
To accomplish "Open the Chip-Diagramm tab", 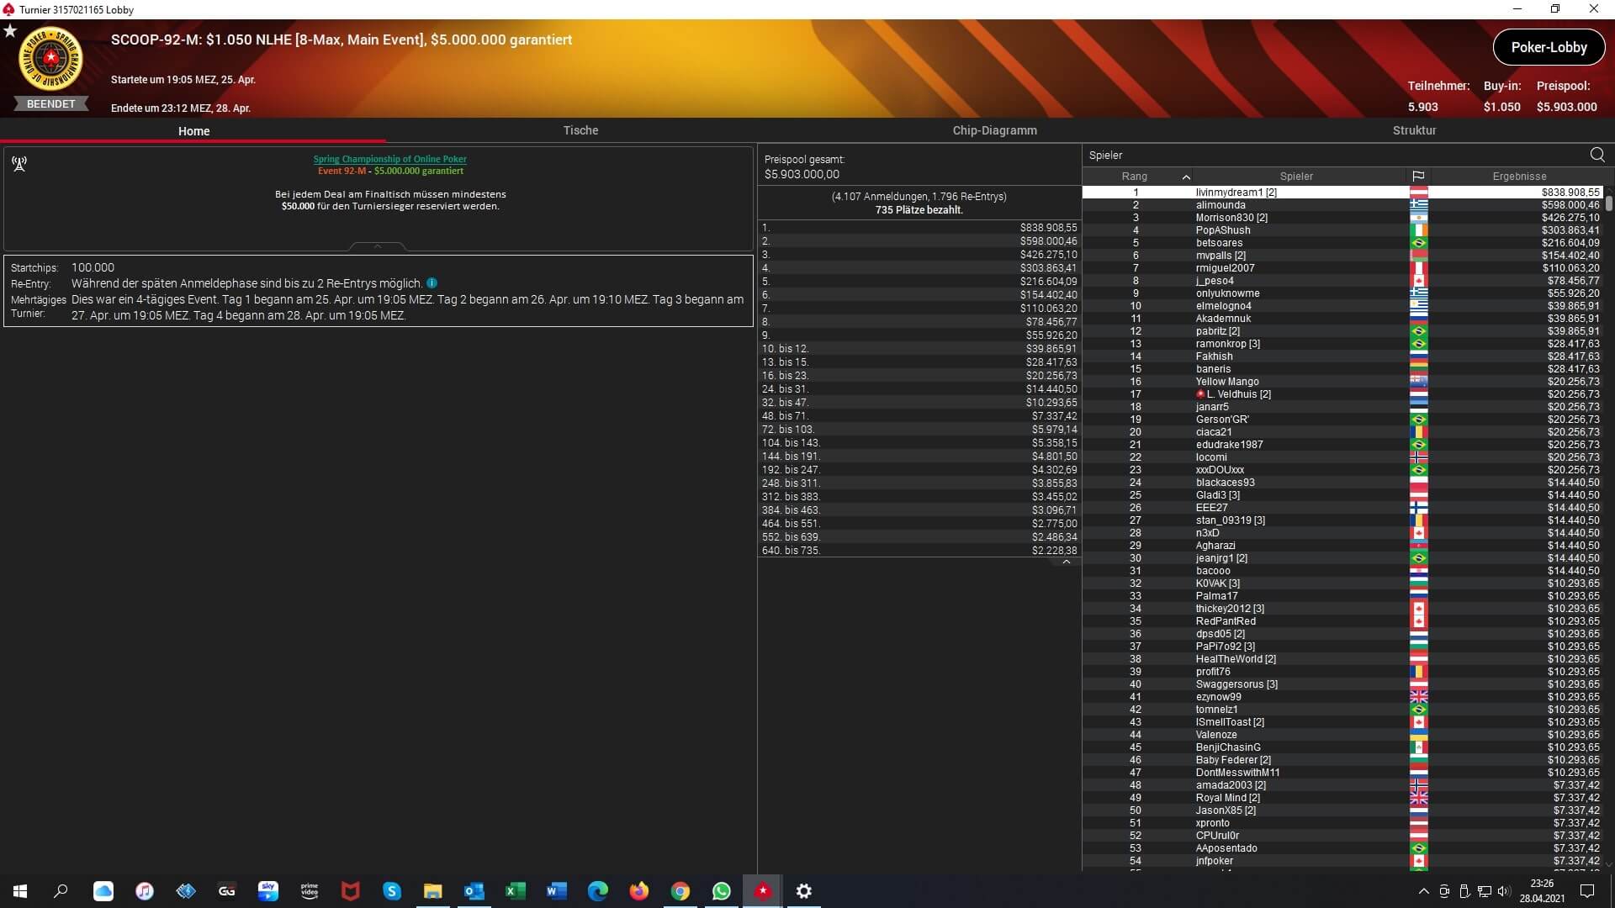I will click(994, 130).
